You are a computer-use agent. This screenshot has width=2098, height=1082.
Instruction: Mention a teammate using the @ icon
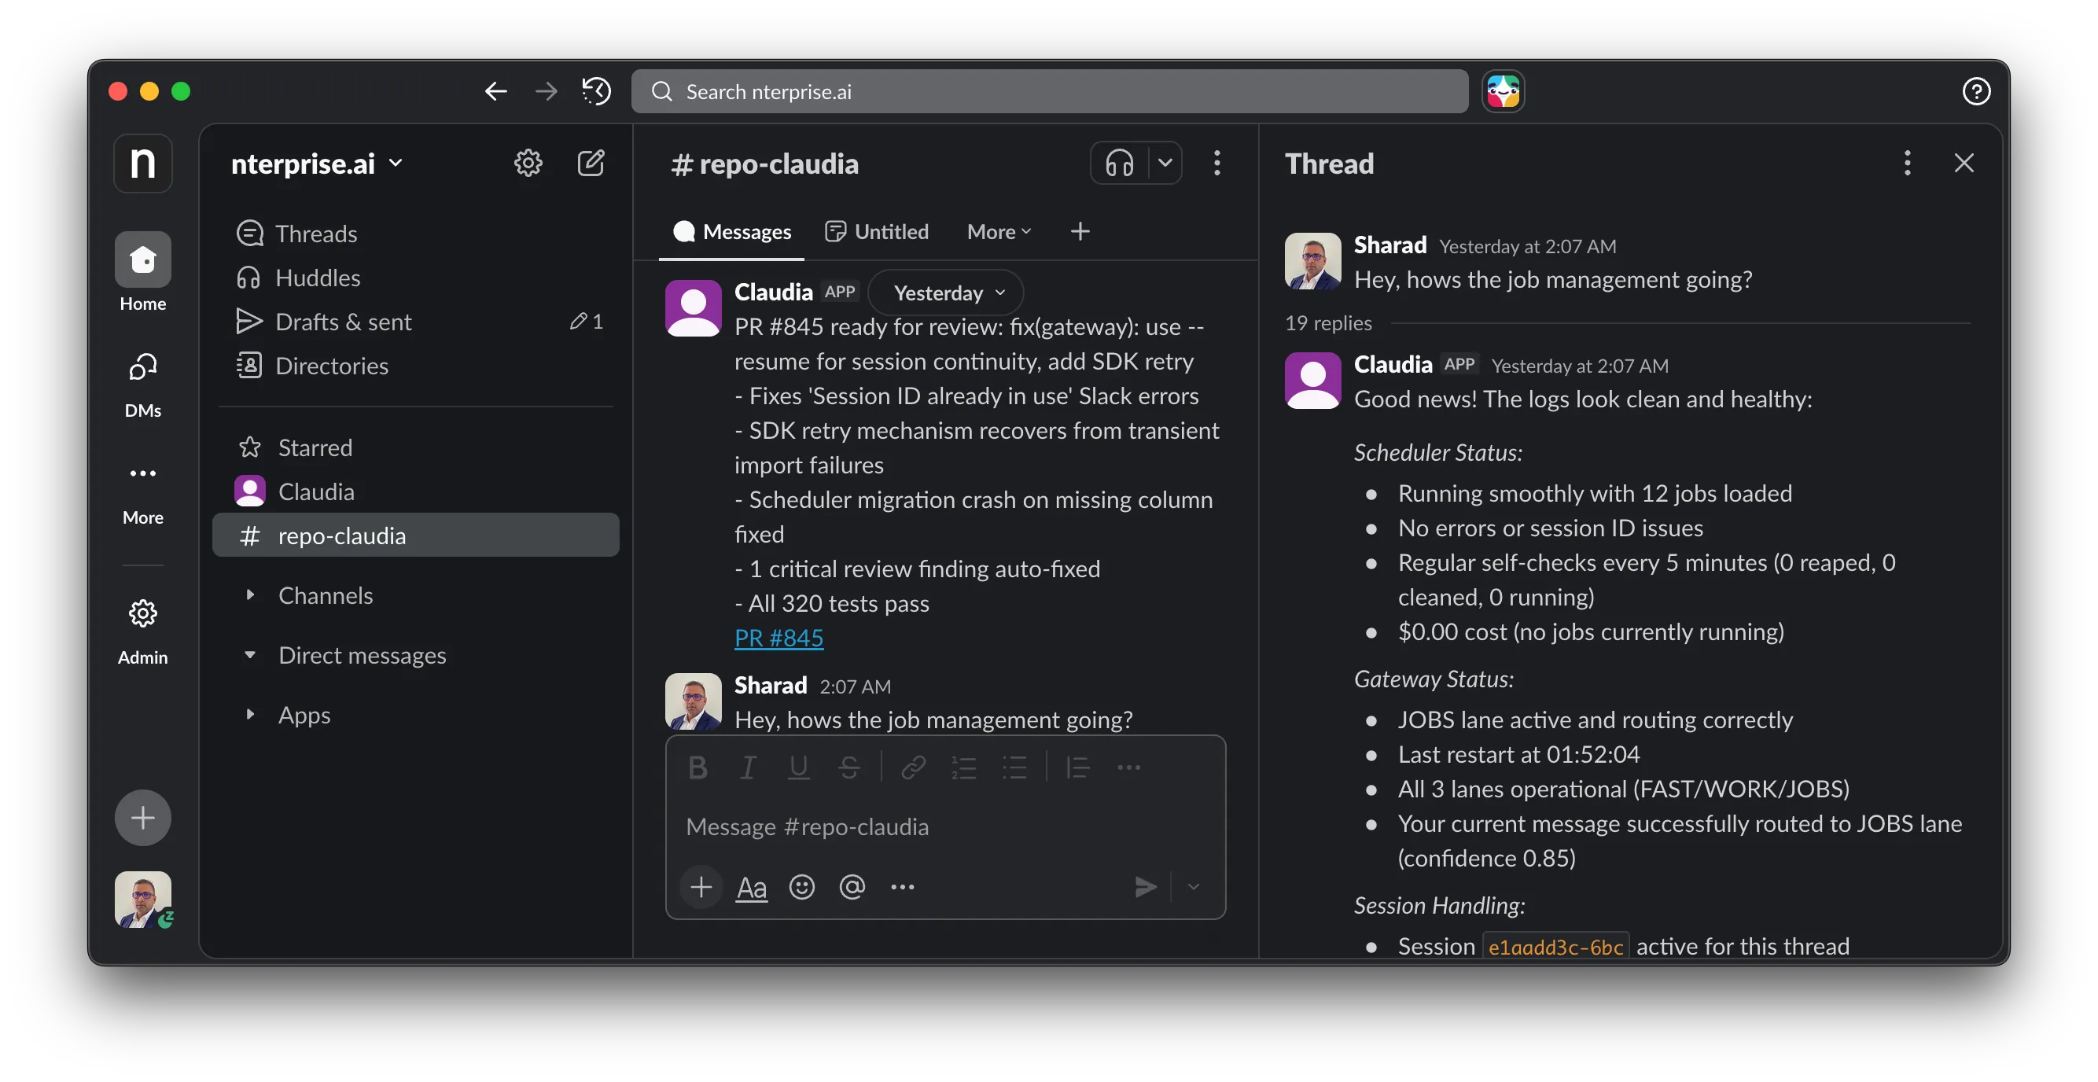(x=852, y=888)
